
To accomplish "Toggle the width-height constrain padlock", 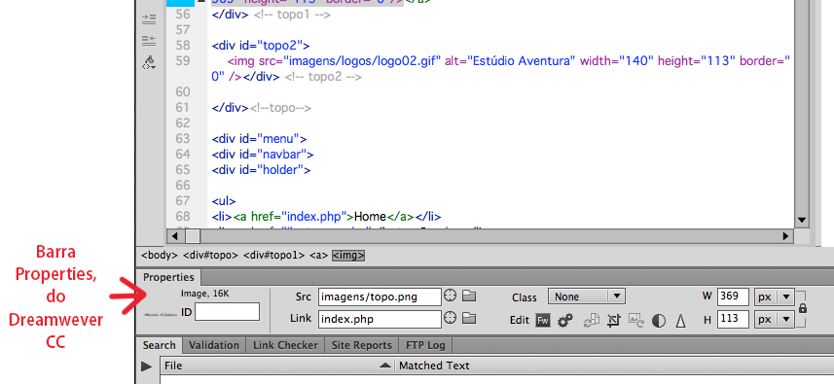I will (803, 308).
